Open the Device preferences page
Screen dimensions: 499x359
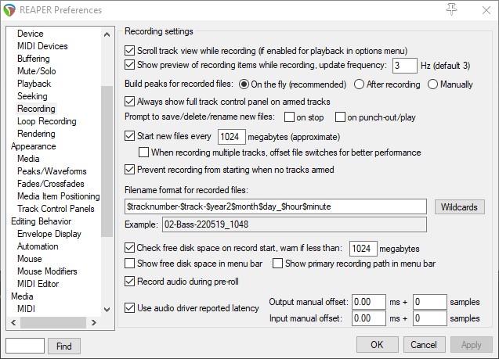(31, 34)
